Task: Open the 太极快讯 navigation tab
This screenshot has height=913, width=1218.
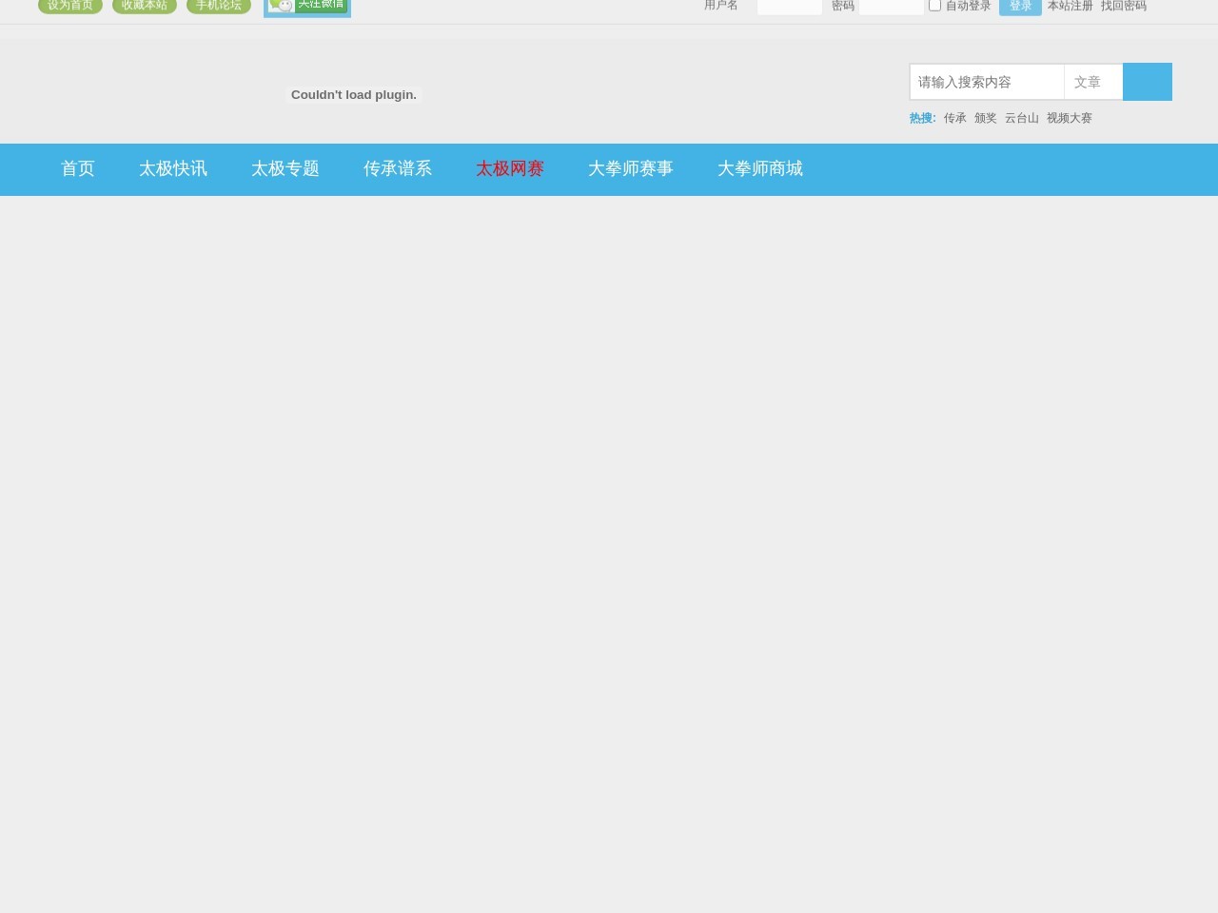Action: [x=173, y=169]
